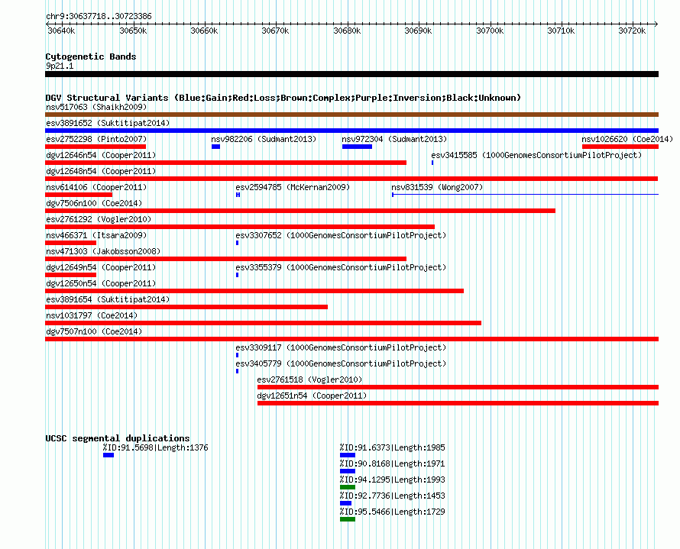This screenshot has height=549, width=680.
Task: Click the DGV Structural Variants track title
Action: tap(283, 98)
